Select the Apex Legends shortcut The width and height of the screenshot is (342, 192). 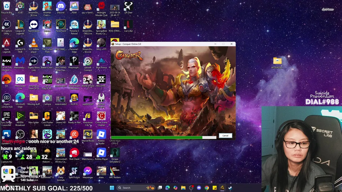(6, 46)
